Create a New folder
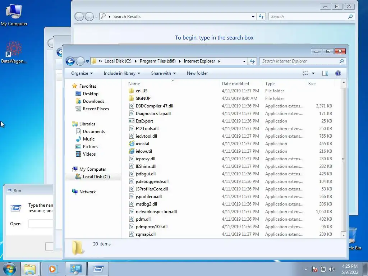This screenshot has height=276, width=368. pyautogui.click(x=197, y=73)
